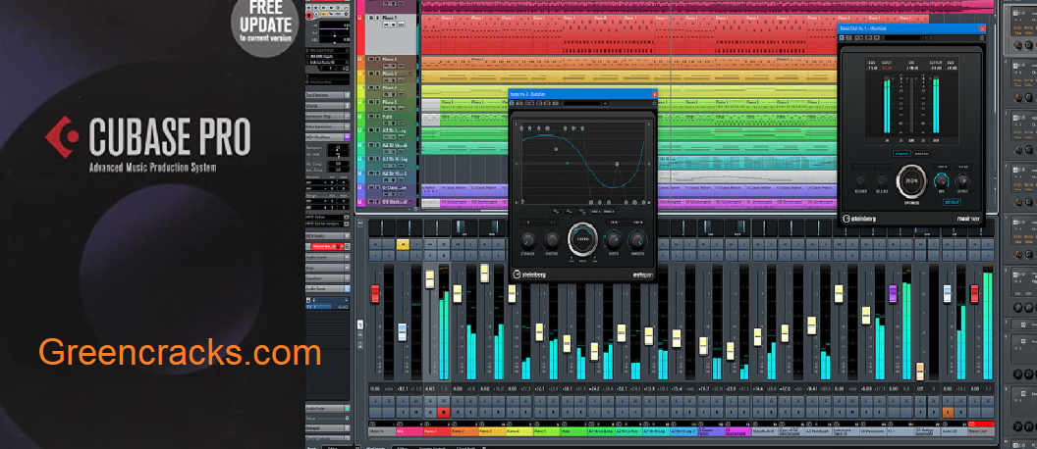Disable record enable on Piano 1 mixer channel
Screen dimensions: 1037x449
coord(443,414)
